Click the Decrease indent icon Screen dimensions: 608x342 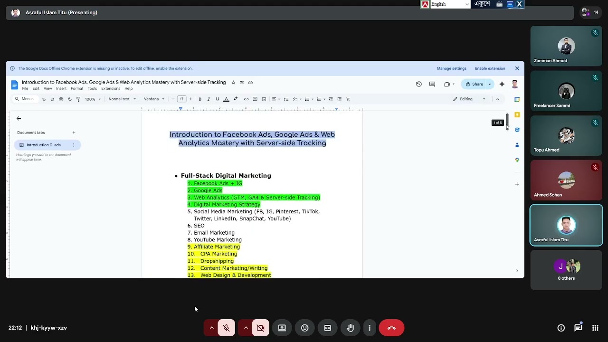[x=331, y=99]
